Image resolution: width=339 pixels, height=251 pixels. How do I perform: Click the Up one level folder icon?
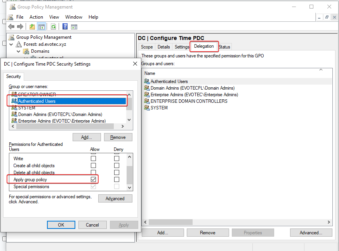click(x=32, y=26)
